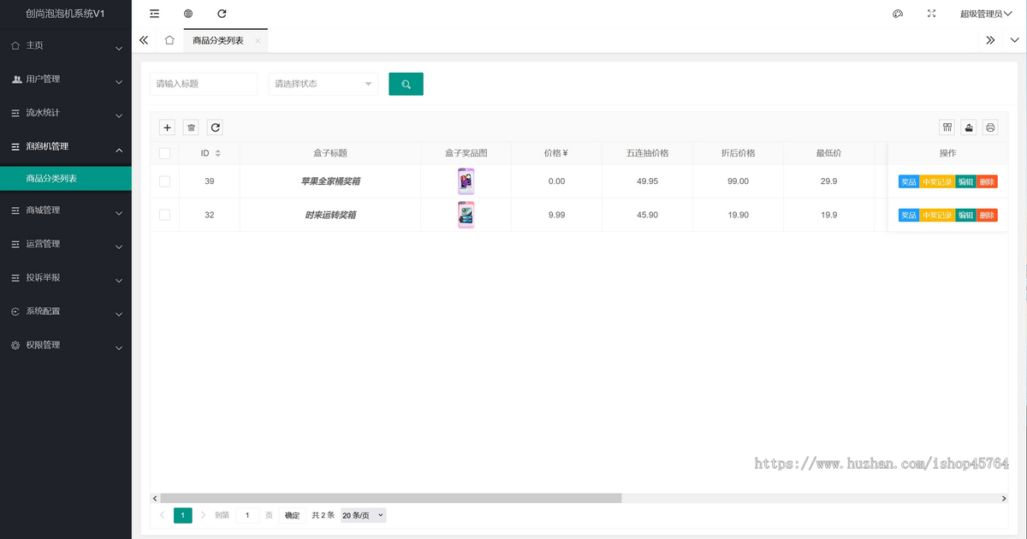Image resolution: width=1027 pixels, height=539 pixels.
Task: Click the scrollbar right arrow
Action: tap(1005, 498)
